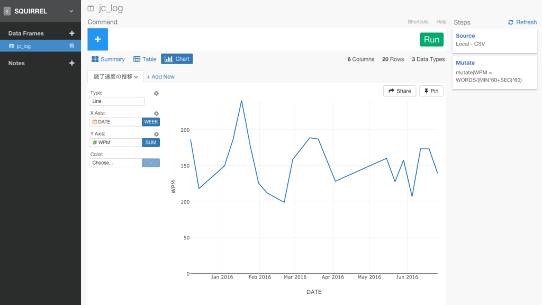Image resolution: width=542 pixels, height=305 pixels.
Task: Delete jc_log using the trash icon
Action: tap(71, 46)
